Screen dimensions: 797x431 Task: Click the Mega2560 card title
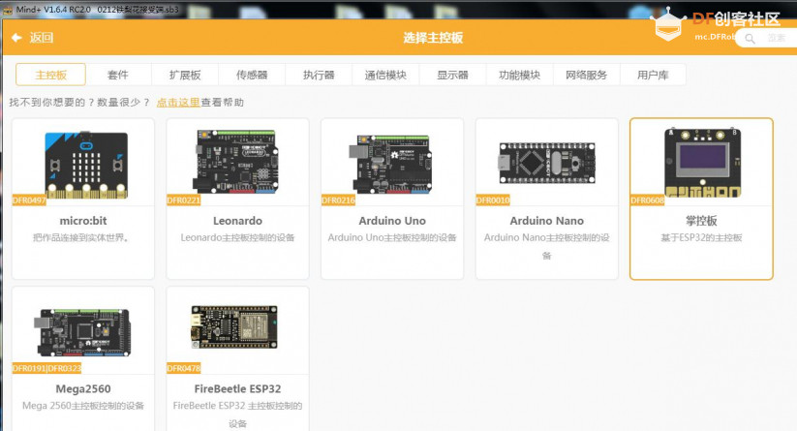click(x=83, y=388)
